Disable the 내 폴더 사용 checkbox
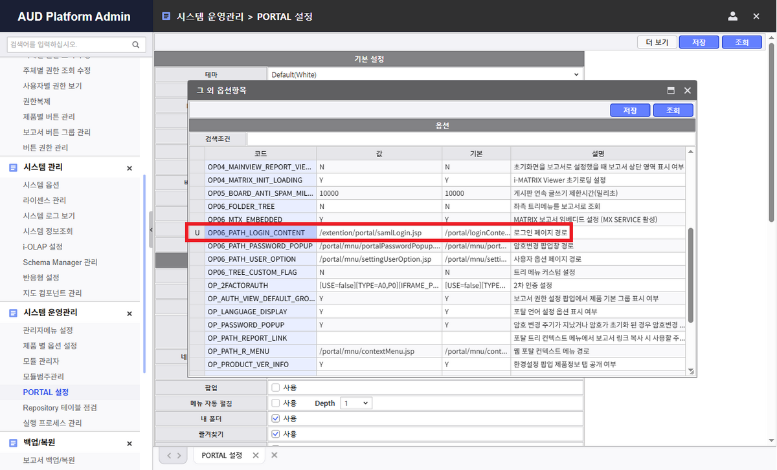This screenshot has height=470, width=777. pos(276,418)
